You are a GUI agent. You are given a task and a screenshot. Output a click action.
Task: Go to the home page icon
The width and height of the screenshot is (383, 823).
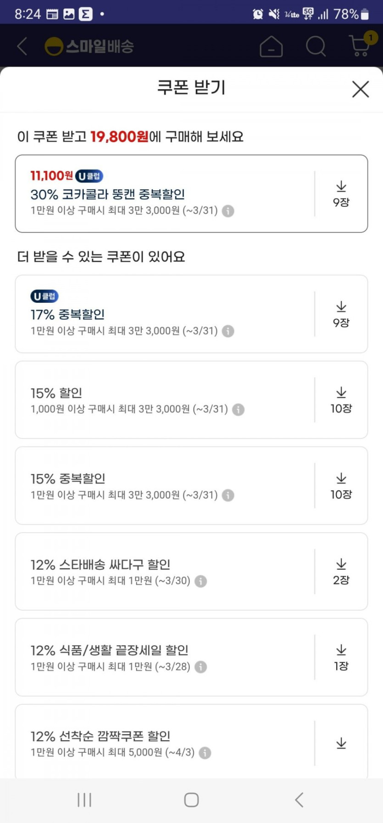click(271, 46)
